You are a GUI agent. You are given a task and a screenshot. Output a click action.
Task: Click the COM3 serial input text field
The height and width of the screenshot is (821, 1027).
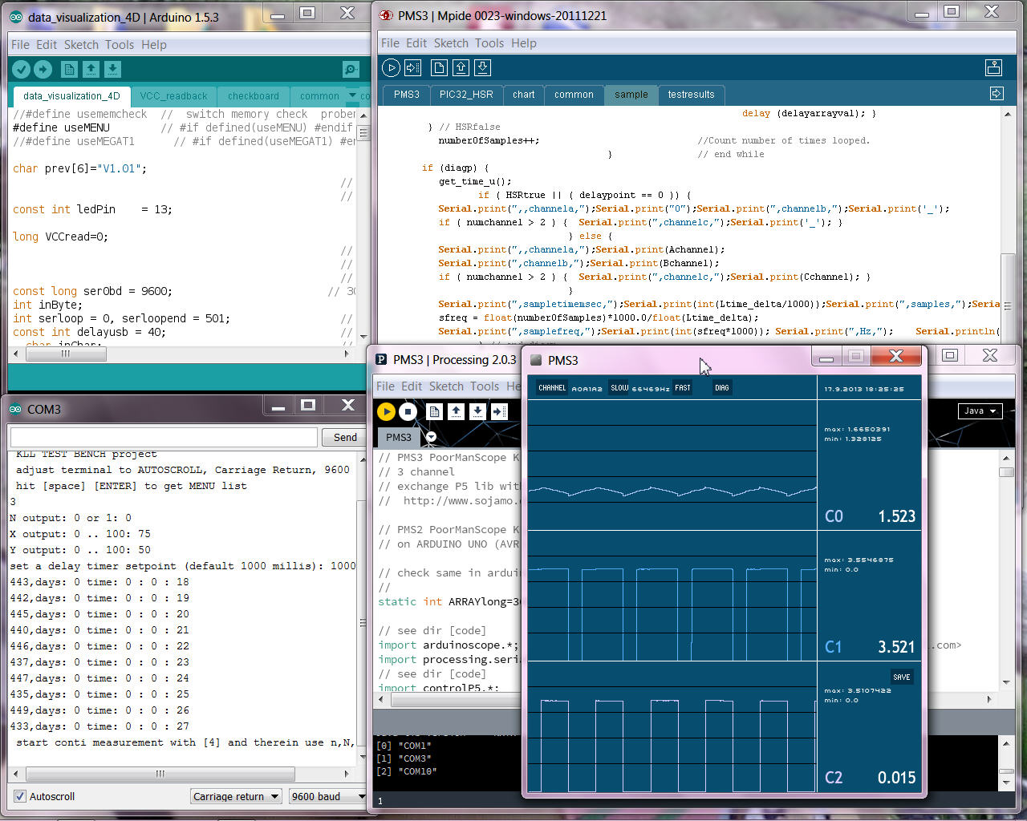pos(164,437)
